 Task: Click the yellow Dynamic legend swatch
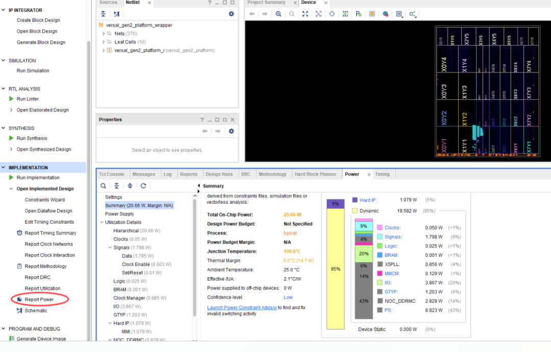(x=355, y=211)
